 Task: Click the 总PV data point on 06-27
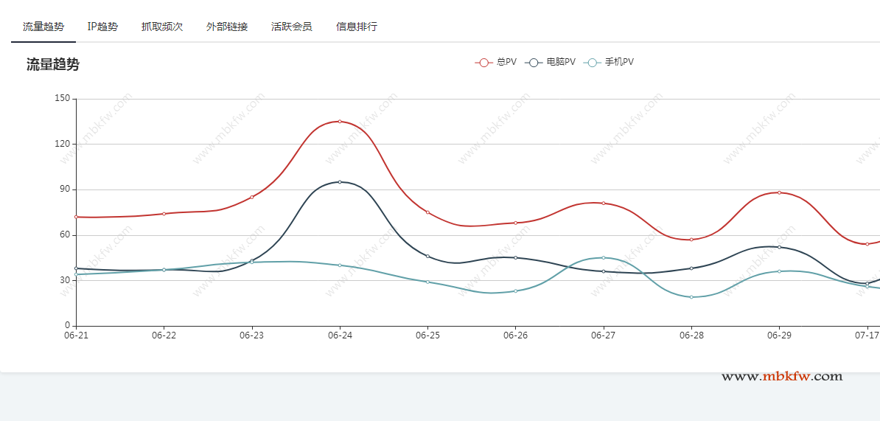click(604, 203)
